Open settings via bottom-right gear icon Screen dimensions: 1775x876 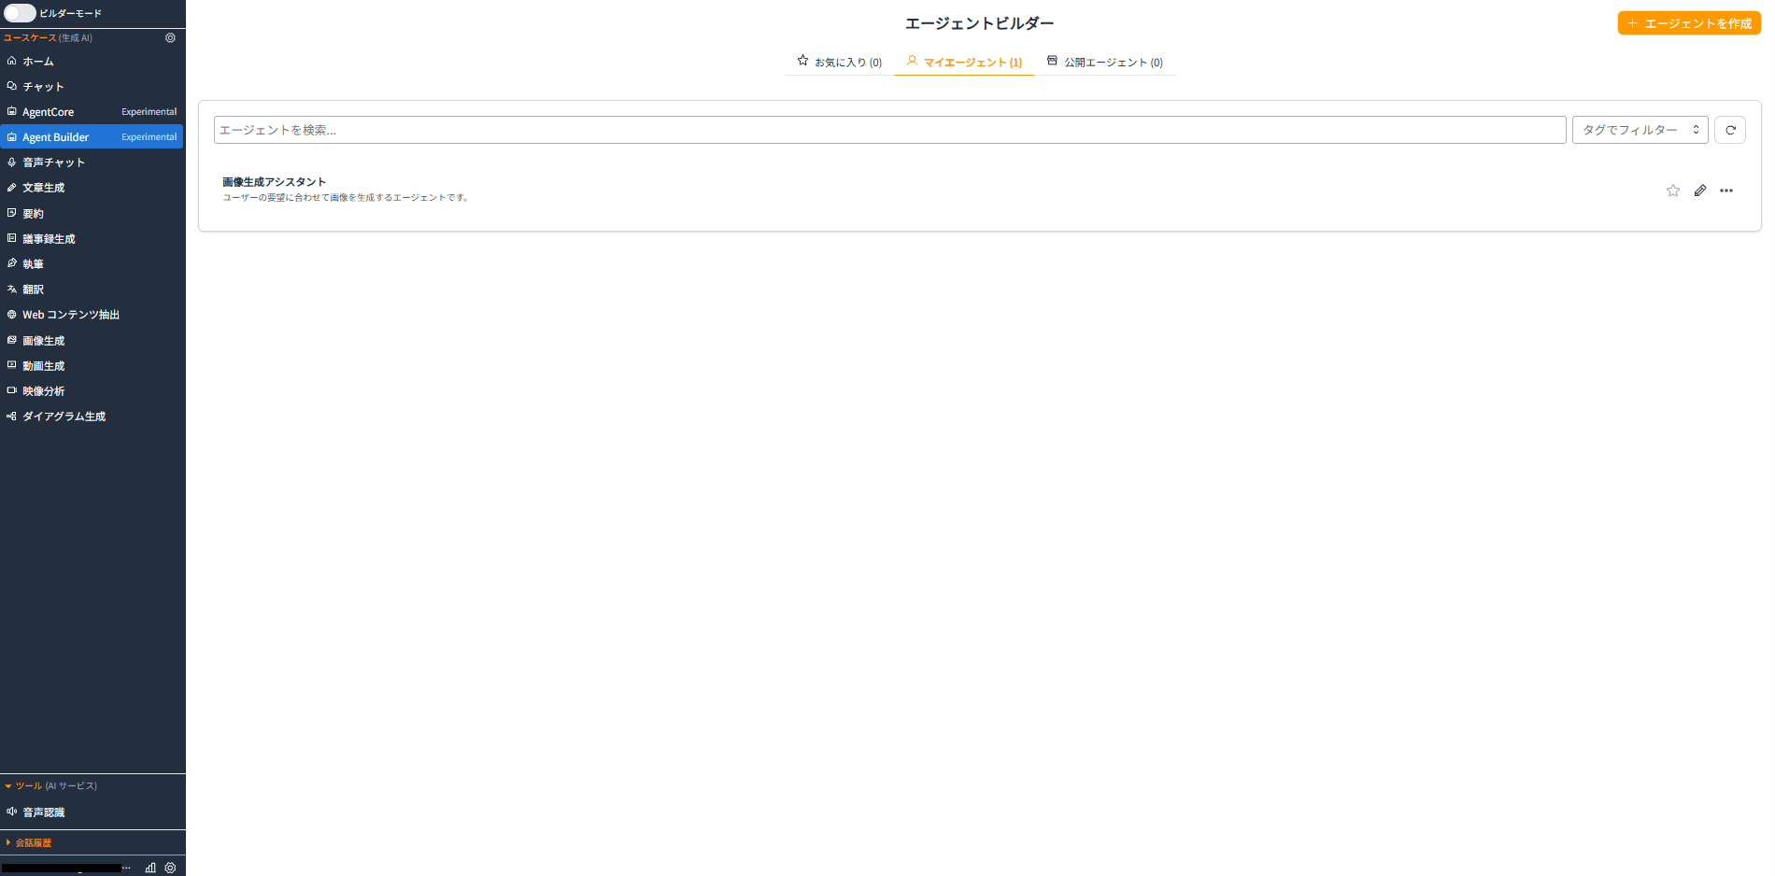(x=170, y=868)
